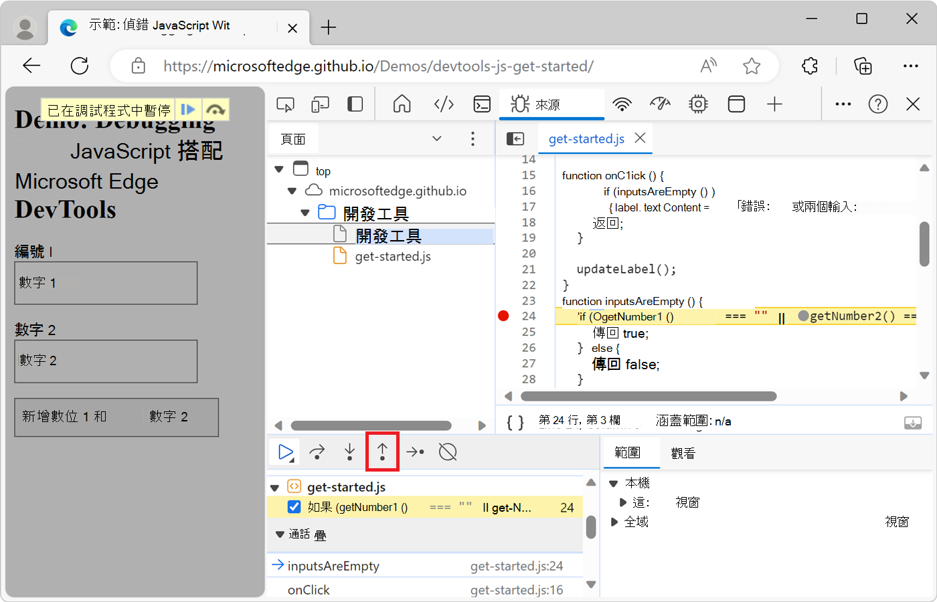Collapse the get-started.js breakpoints group
The height and width of the screenshot is (602, 937).
tap(274, 487)
